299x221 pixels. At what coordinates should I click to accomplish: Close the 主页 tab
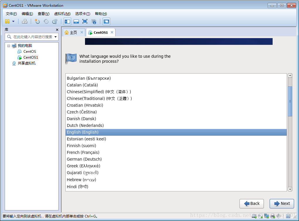tap(81, 32)
